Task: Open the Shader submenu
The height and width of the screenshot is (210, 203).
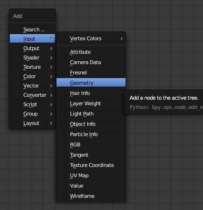Action: (x=32, y=58)
